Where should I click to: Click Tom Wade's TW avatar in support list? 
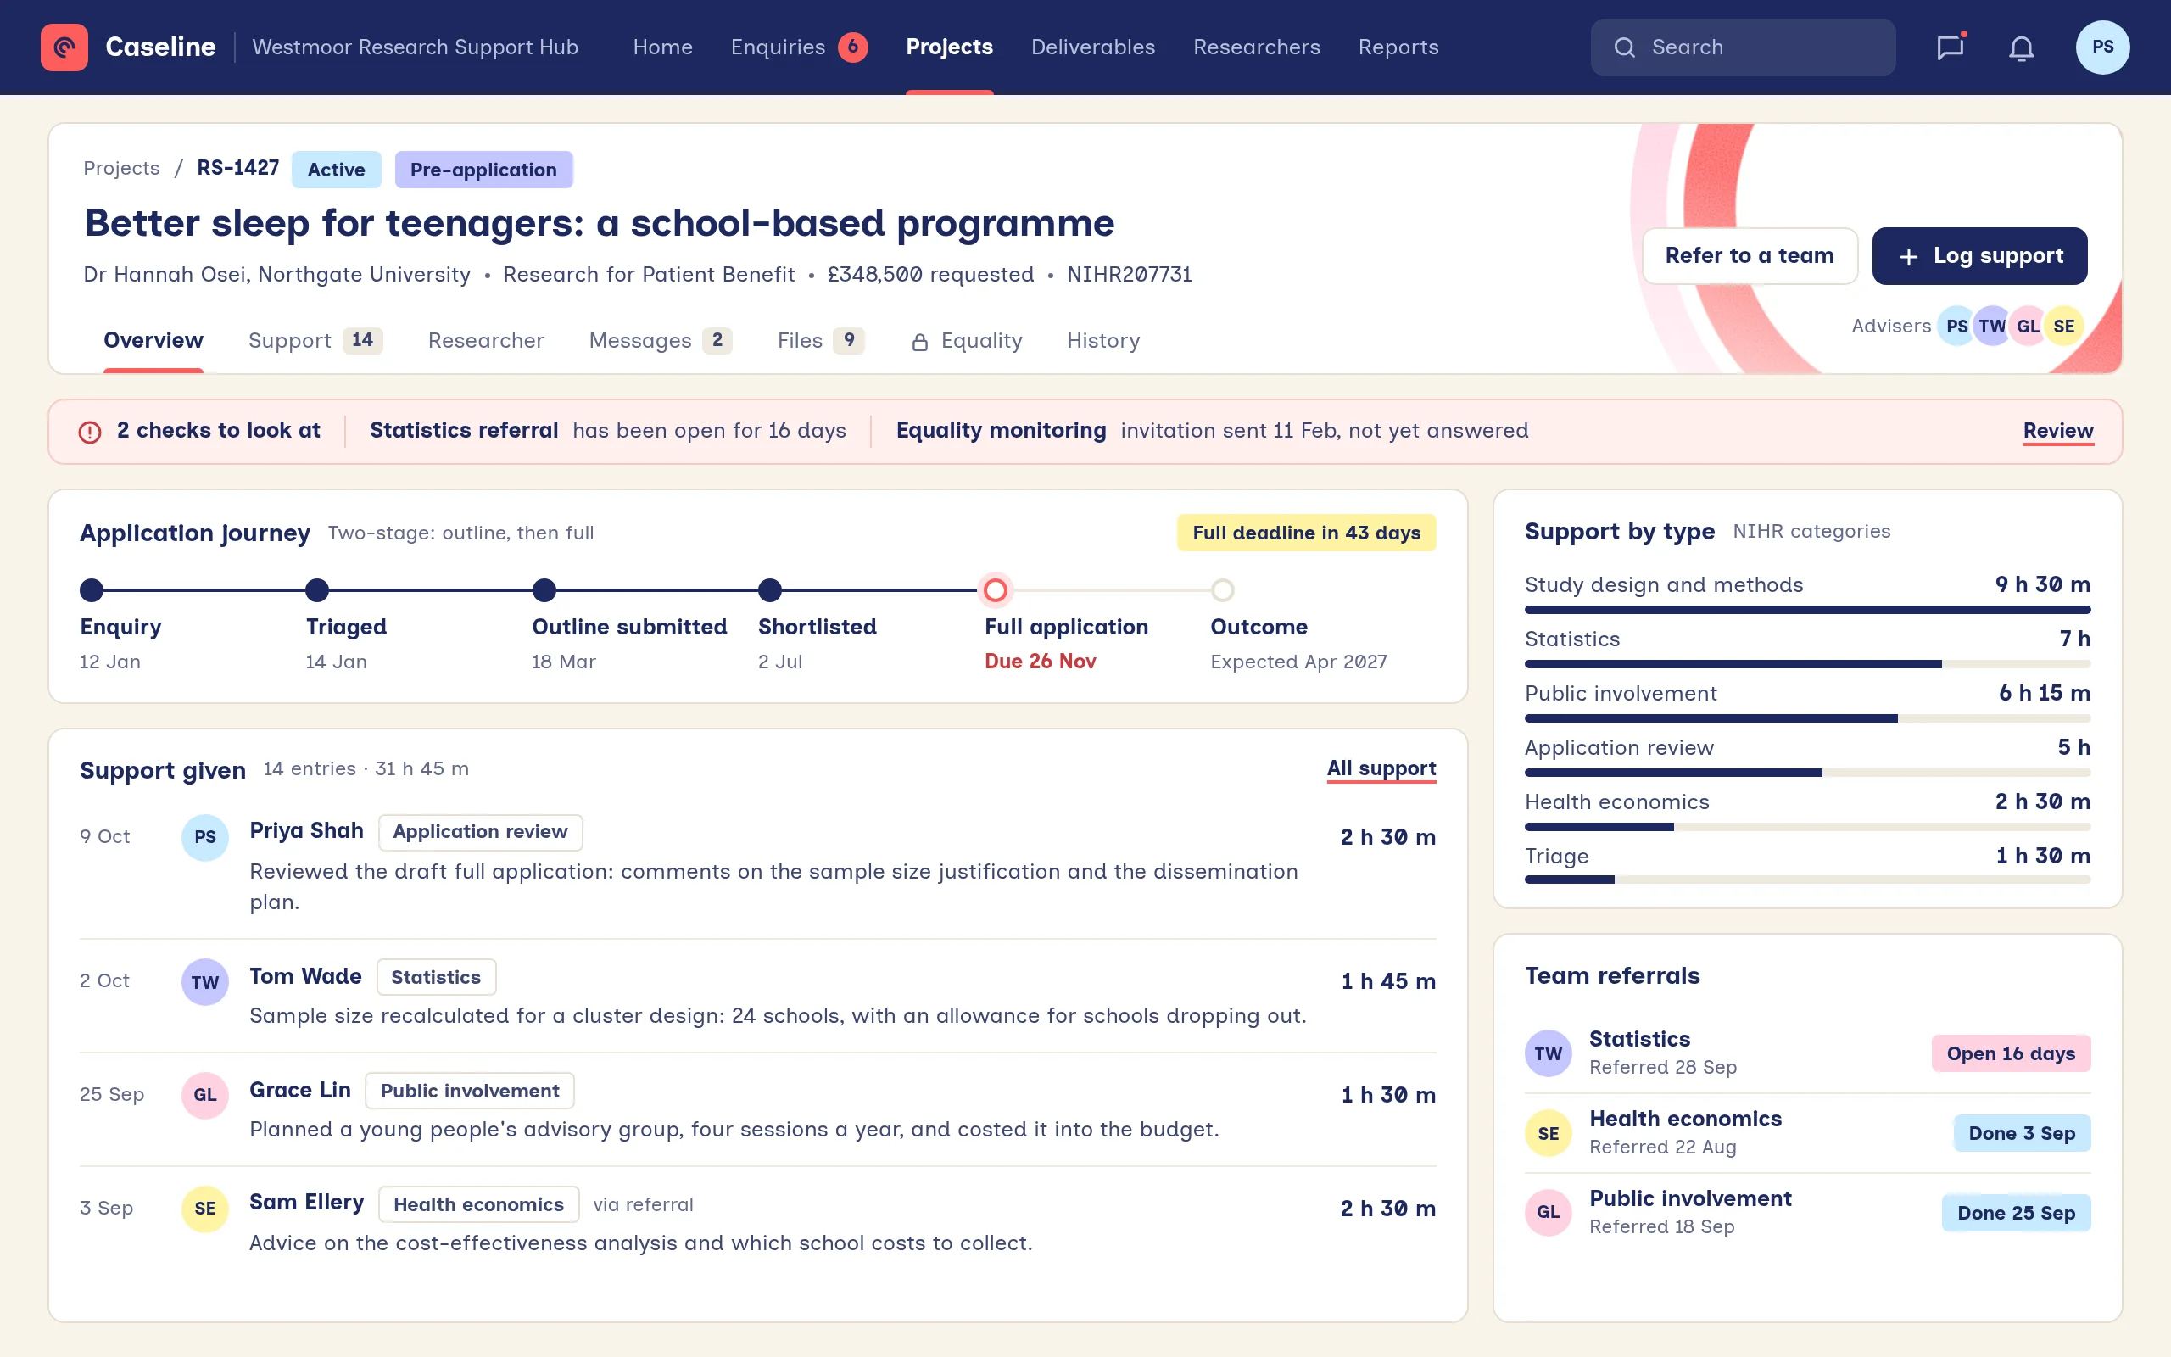coord(204,982)
